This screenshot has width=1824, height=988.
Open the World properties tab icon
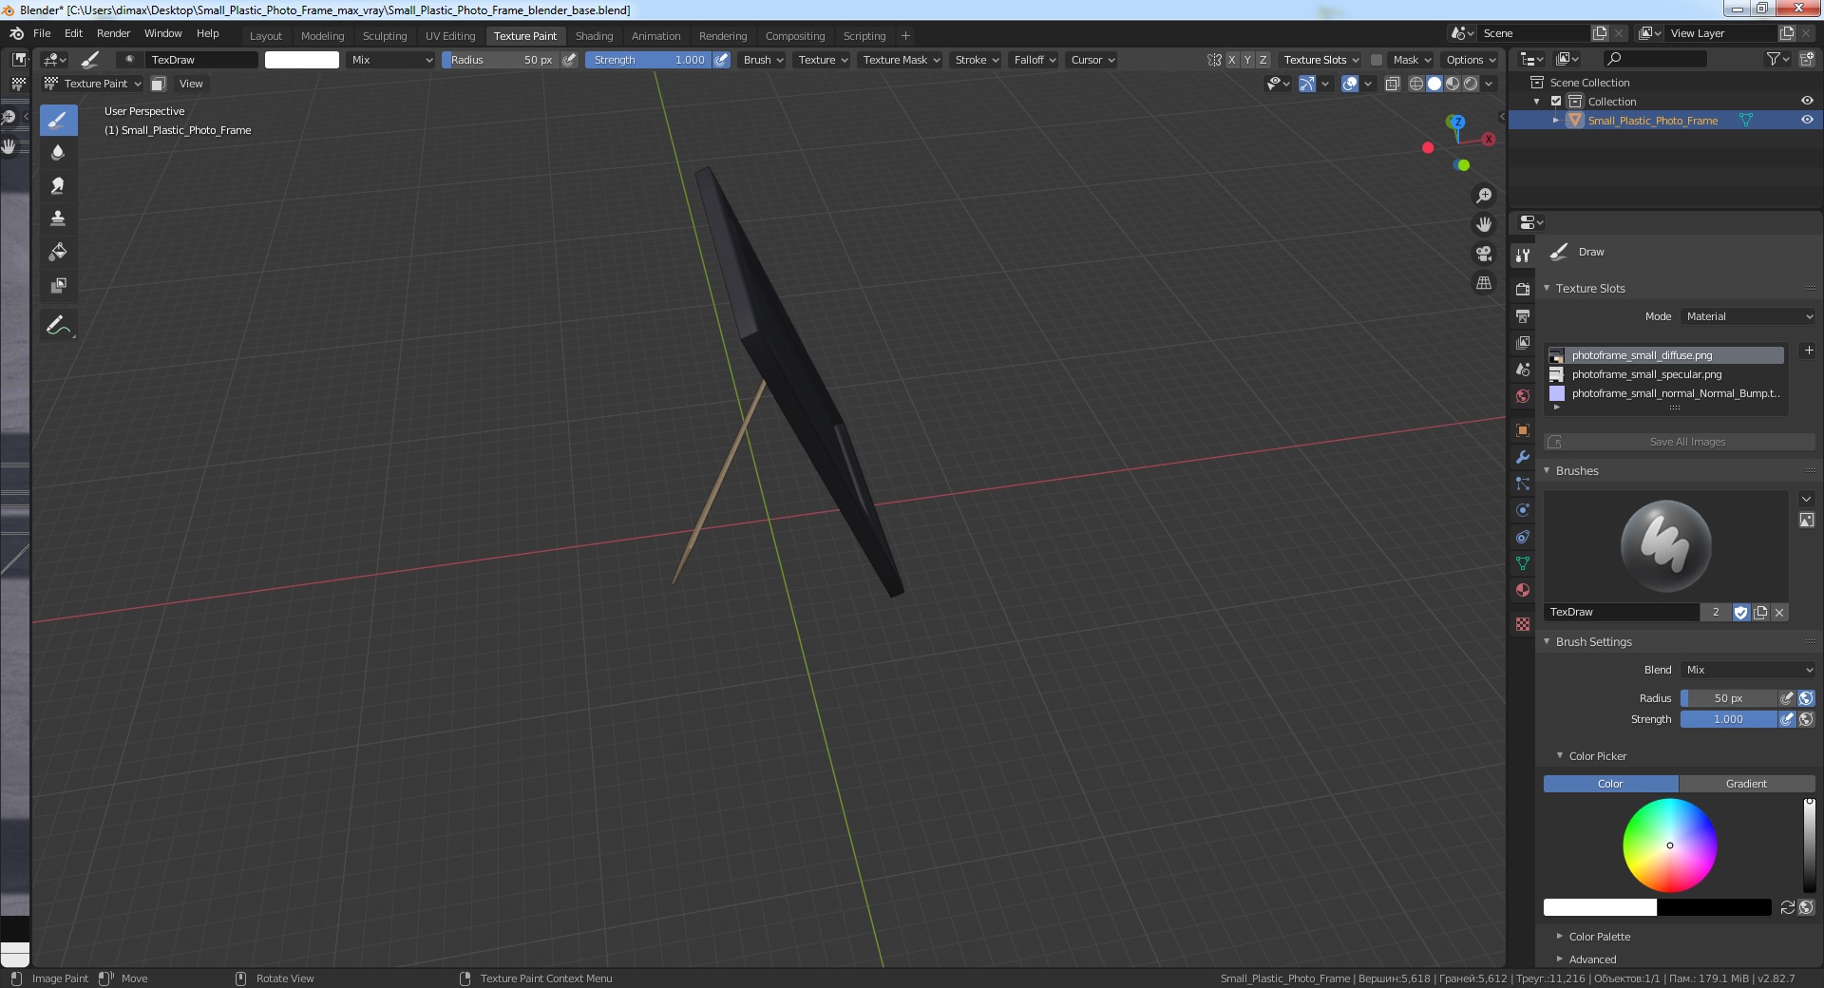tap(1523, 395)
